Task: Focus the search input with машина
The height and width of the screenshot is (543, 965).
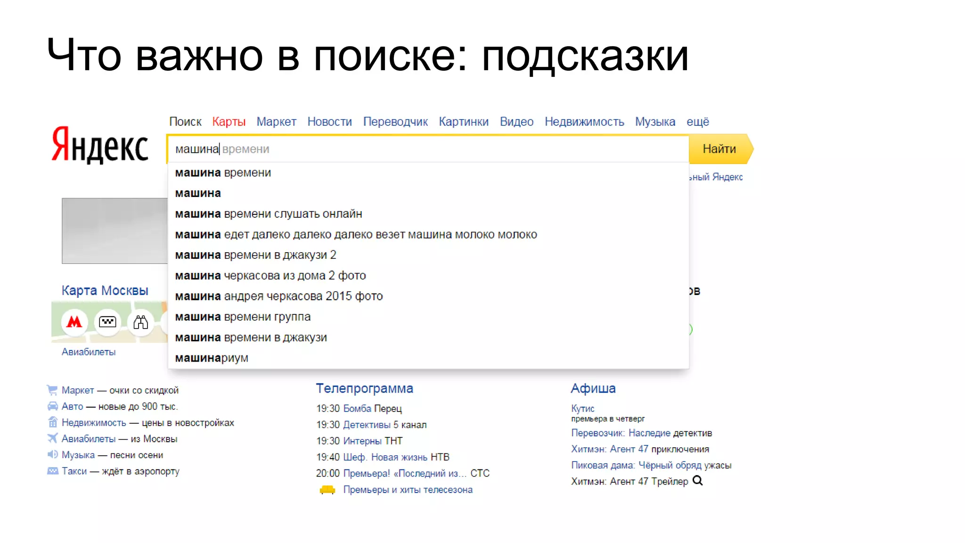Action: (x=428, y=149)
